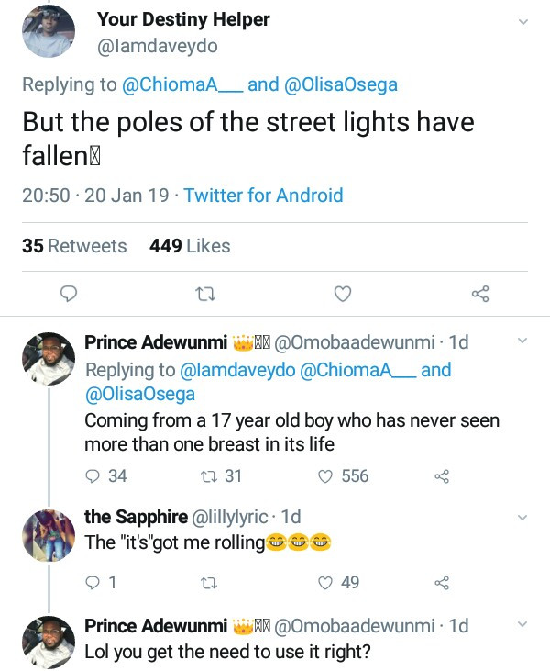Open the chevron menu on the Sapphire's tweet
This screenshot has width=550, height=671.
point(523,518)
